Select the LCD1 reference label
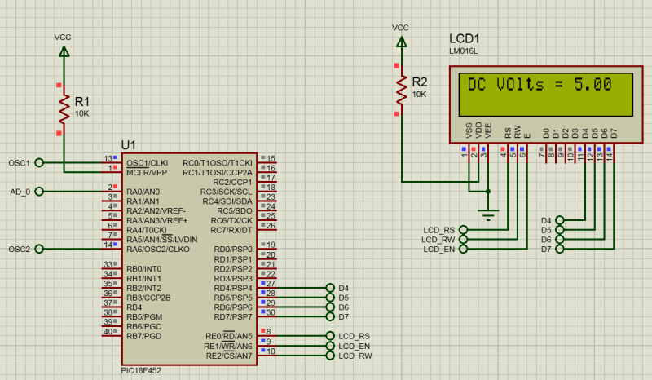The image size is (652, 380). click(465, 38)
